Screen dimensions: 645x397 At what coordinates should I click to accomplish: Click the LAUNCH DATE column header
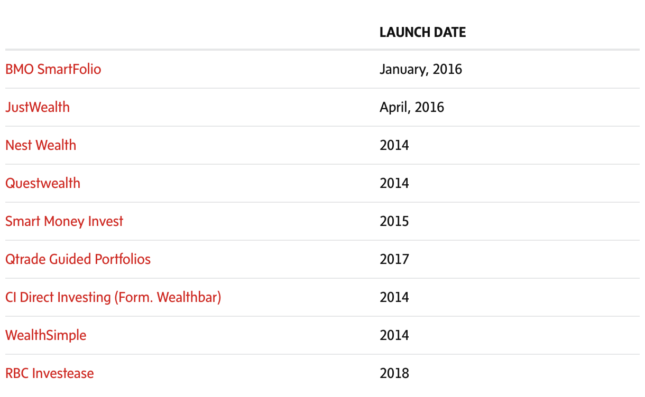(x=422, y=32)
